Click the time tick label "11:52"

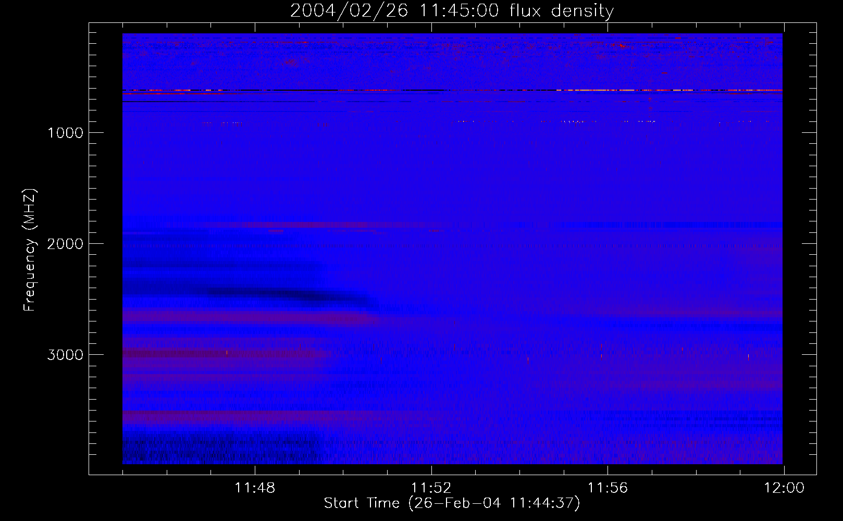tap(431, 488)
